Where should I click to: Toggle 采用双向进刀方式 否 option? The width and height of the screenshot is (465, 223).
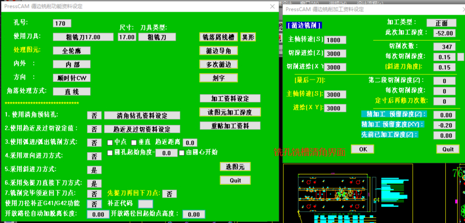(94, 156)
